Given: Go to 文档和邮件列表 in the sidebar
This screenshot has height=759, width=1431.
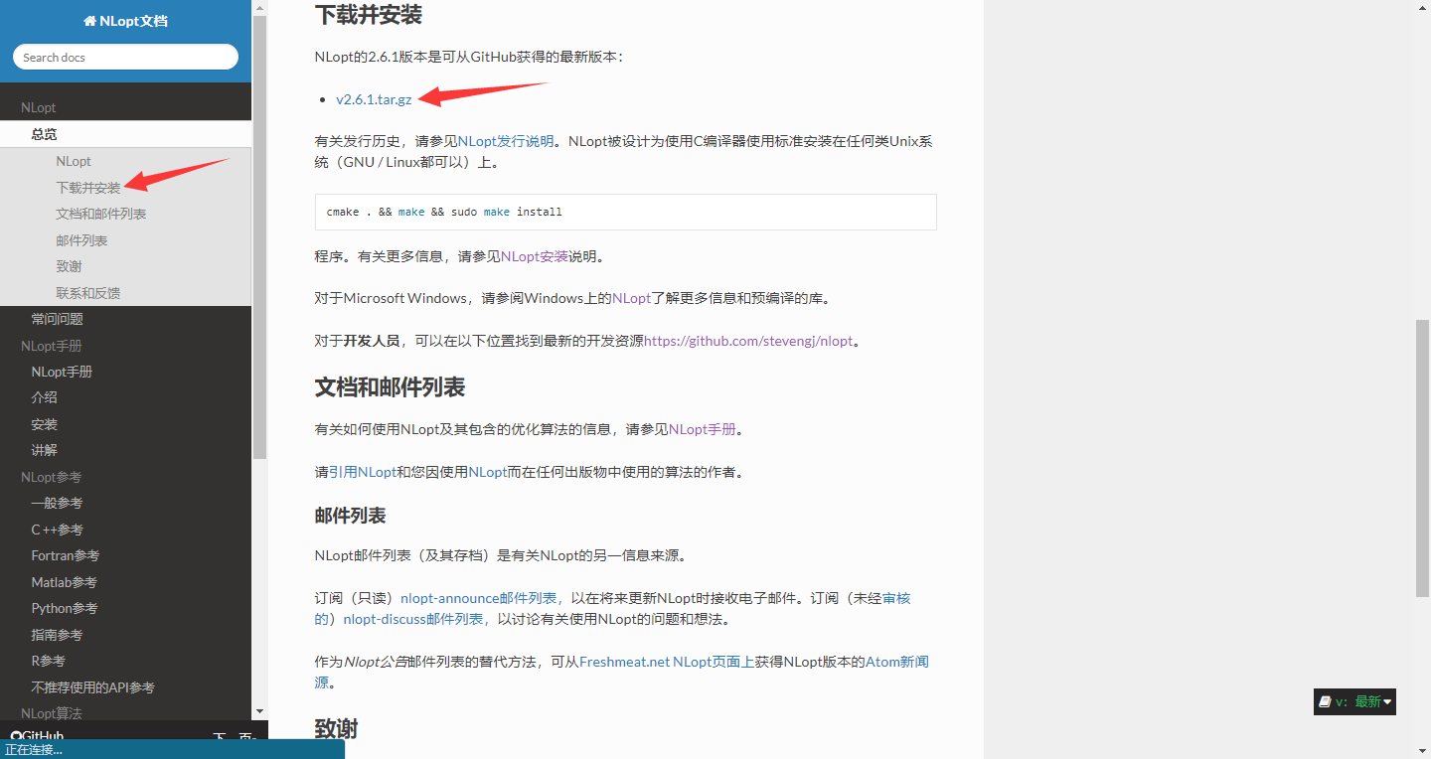Looking at the screenshot, I should click(x=101, y=214).
